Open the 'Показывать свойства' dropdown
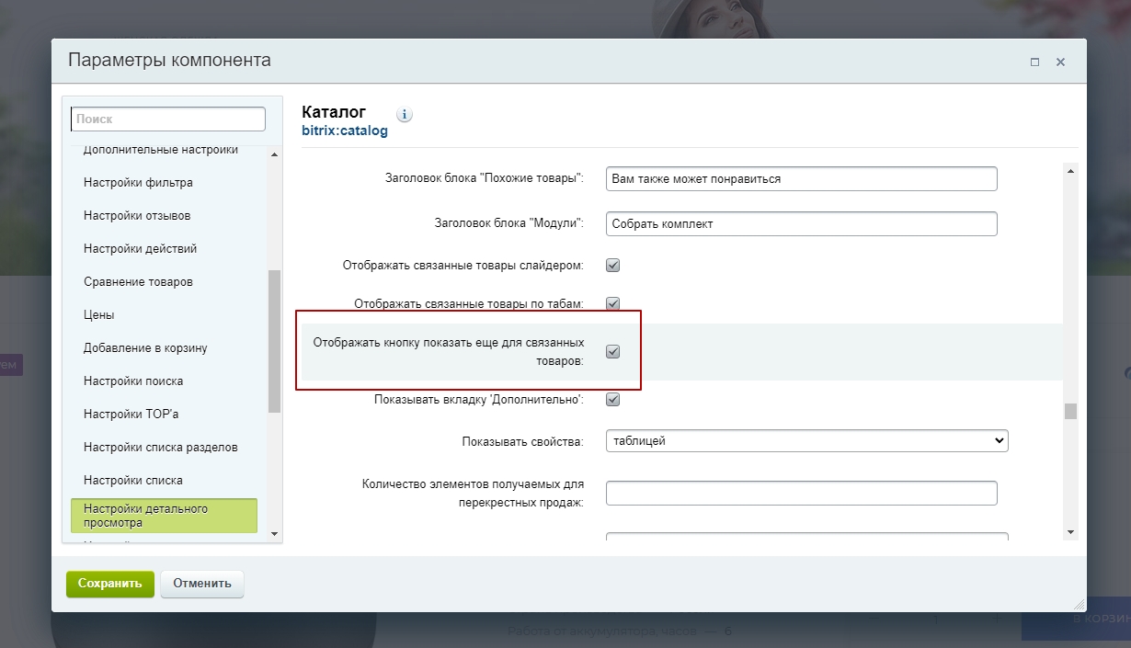The width and height of the screenshot is (1131, 648). (x=807, y=441)
